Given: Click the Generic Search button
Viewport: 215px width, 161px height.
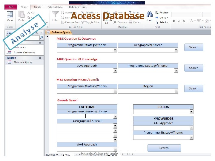Looking at the screenshot, I should pyautogui.click(x=164, y=148).
